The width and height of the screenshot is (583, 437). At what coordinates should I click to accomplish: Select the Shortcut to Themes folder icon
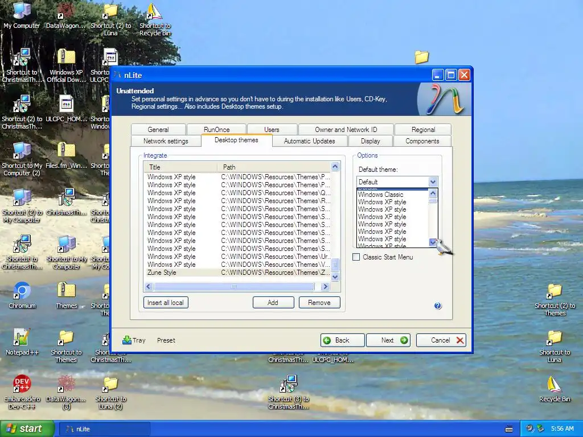click(x=66, y=347)
